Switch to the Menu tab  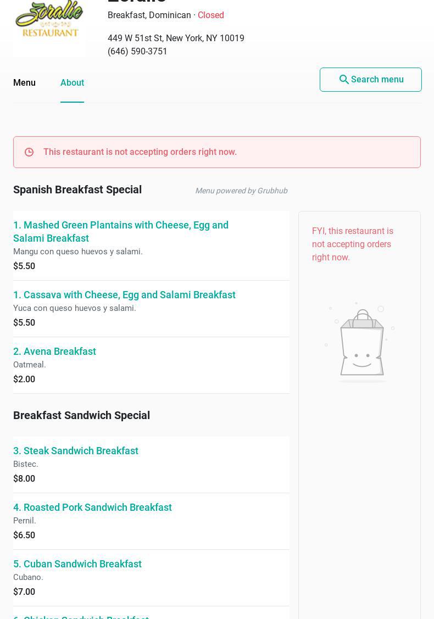[24, 82]
